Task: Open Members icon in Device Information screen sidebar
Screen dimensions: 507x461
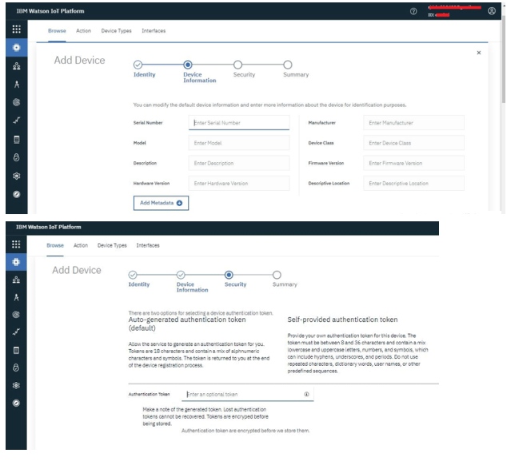Action: pos(17,67)
